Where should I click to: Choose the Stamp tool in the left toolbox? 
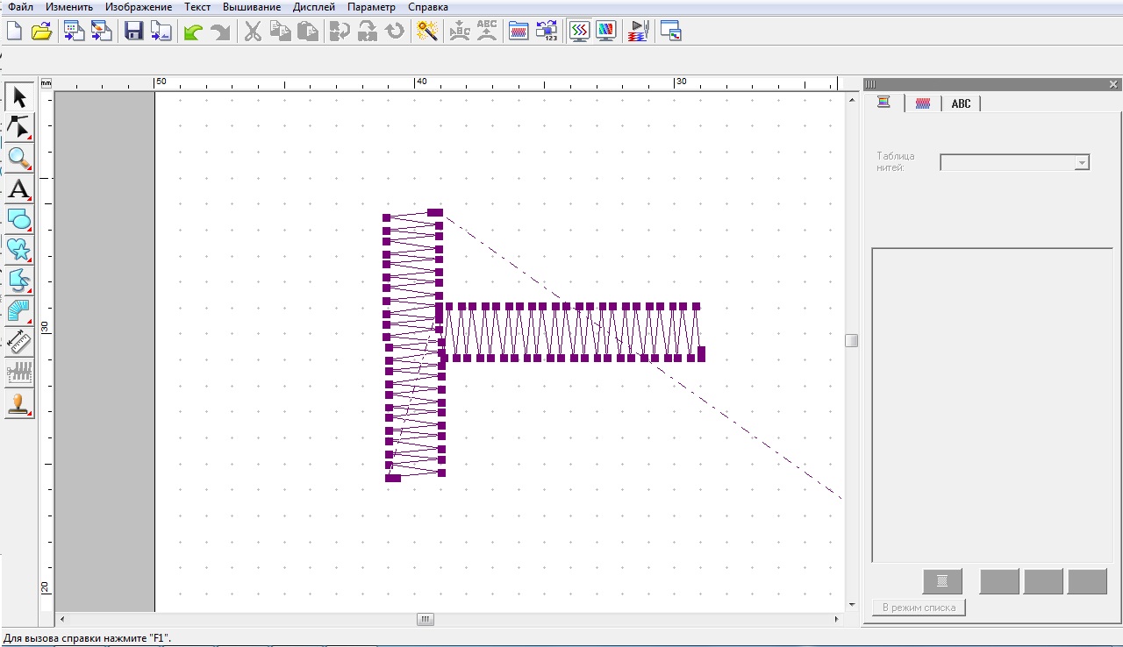pyautogui.click(x=19, y=403)
